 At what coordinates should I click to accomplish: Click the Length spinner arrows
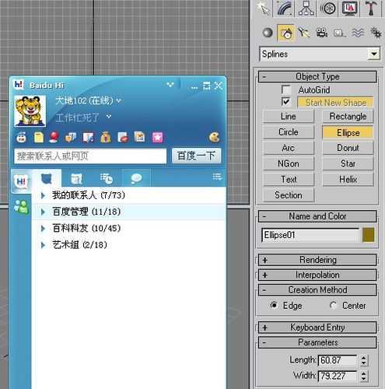[x=364, y=360]
